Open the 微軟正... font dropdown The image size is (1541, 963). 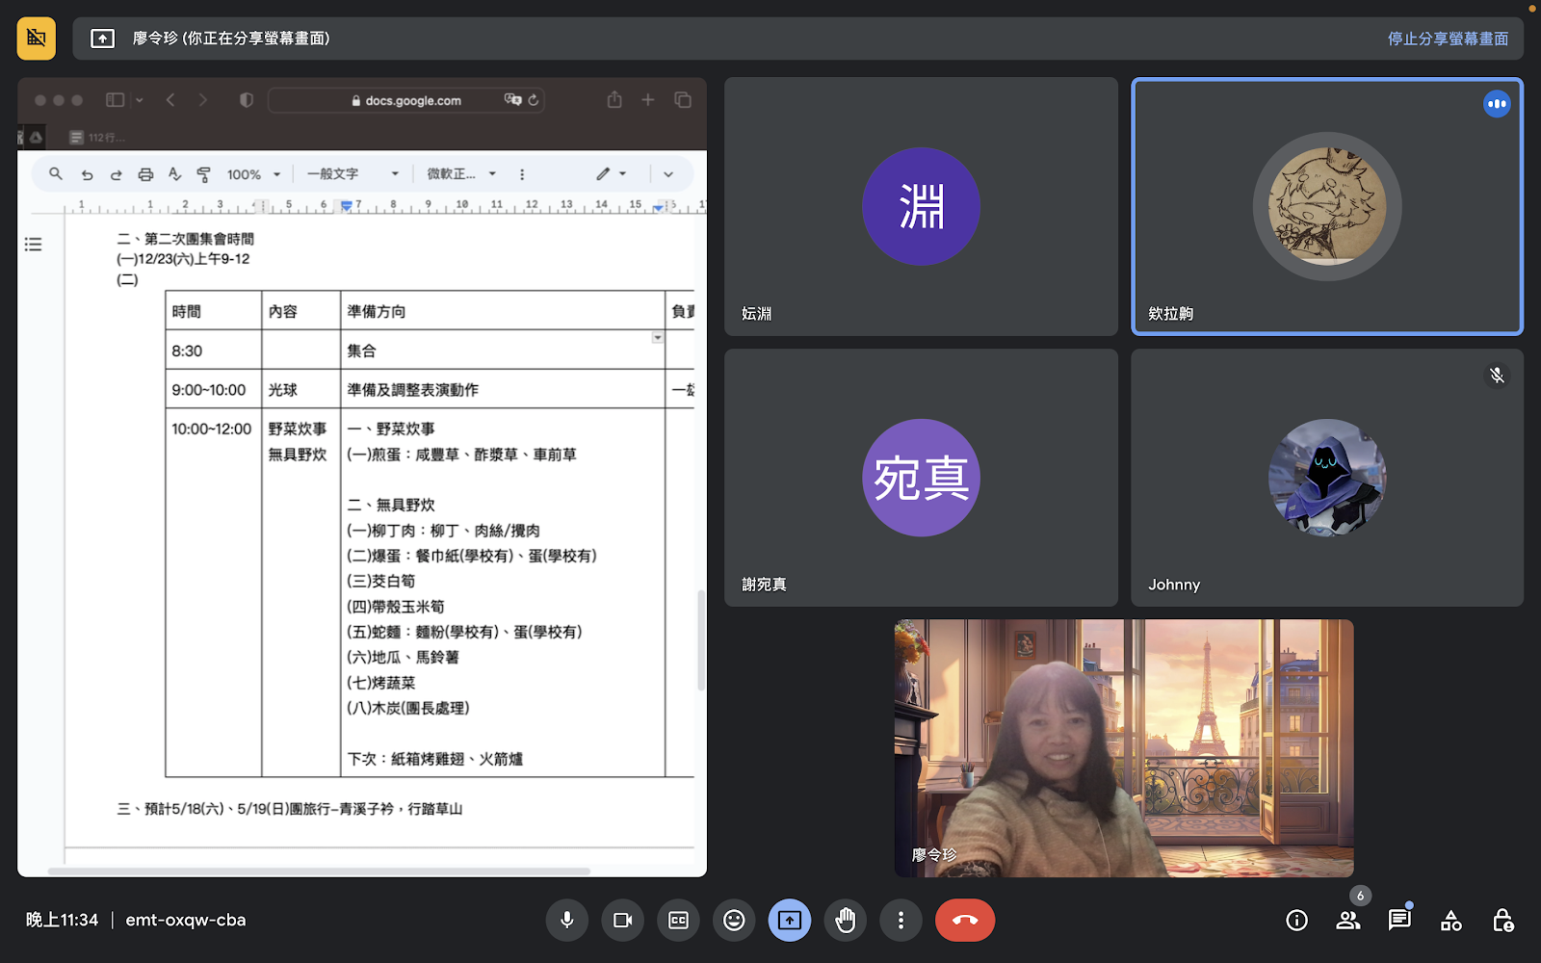(461, 174)
